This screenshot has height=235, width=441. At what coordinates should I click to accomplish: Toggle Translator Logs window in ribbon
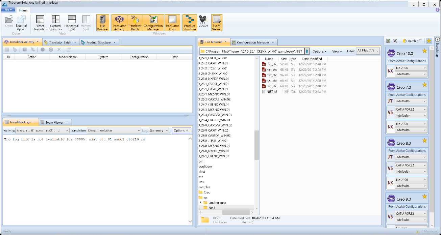coord(172,23)
